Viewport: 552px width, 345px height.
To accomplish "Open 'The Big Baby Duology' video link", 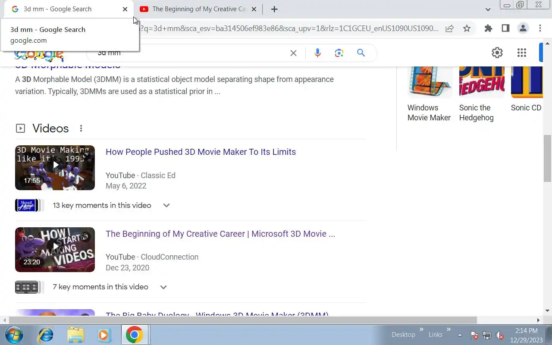I will [x=217, y=315].
